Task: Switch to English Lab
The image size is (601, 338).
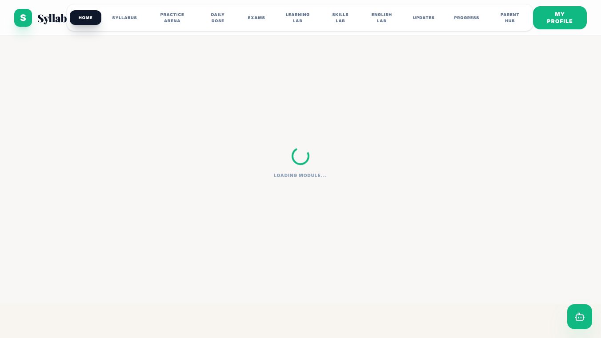Action: (382, 18)
